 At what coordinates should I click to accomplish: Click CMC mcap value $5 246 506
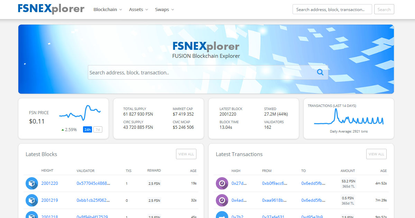[183, 127]
